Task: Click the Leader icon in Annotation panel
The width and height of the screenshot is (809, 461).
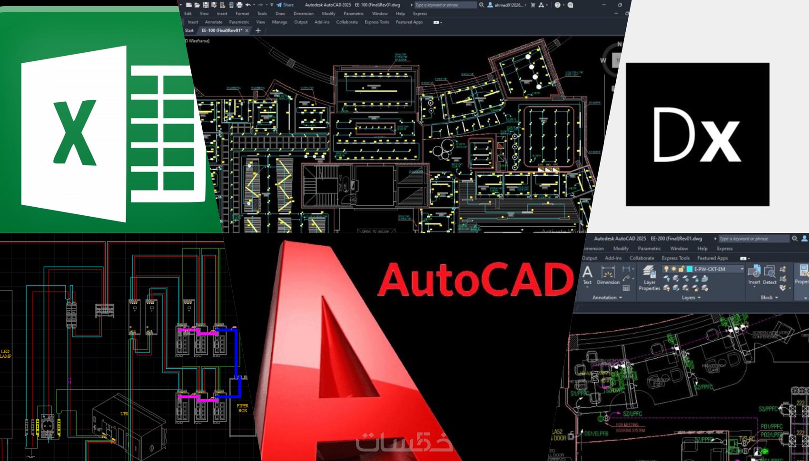Action: coord(626,279)
